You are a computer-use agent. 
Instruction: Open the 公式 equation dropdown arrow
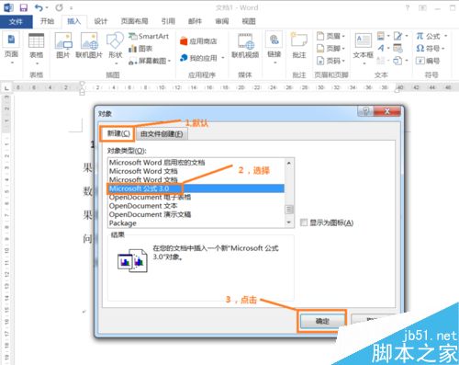coord(445,36)
